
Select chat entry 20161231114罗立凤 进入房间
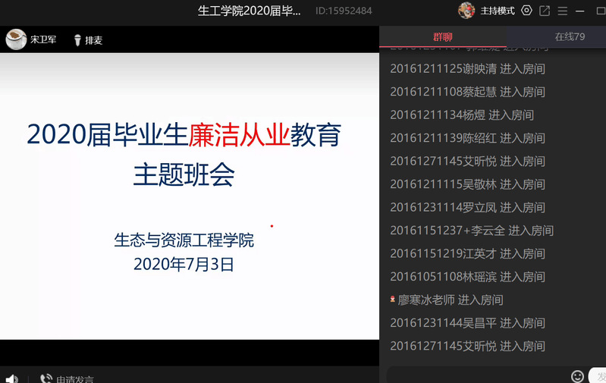coord(468,208)
